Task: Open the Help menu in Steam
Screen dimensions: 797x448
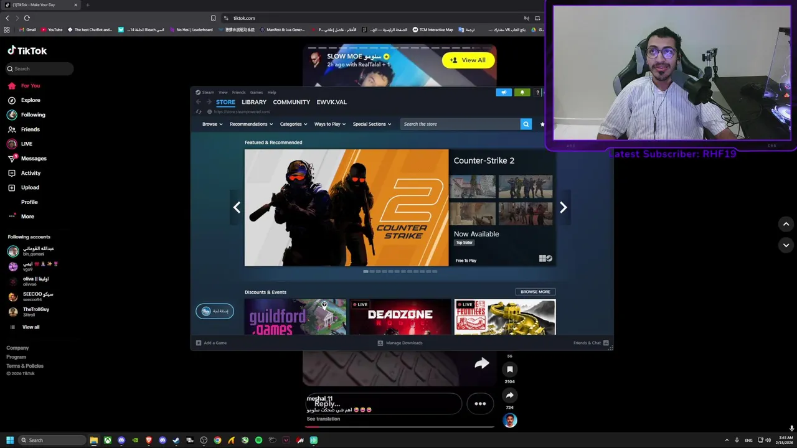Action: click(x=271, y=92)
